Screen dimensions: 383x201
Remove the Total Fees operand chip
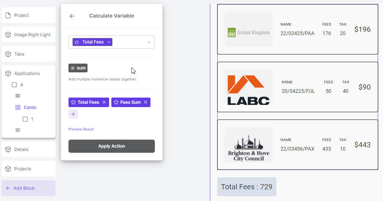point(104,102)
